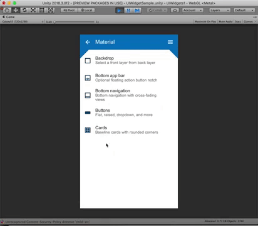Open the Cards demo
The image size is (258, 226).
click(x=129, y=130)
